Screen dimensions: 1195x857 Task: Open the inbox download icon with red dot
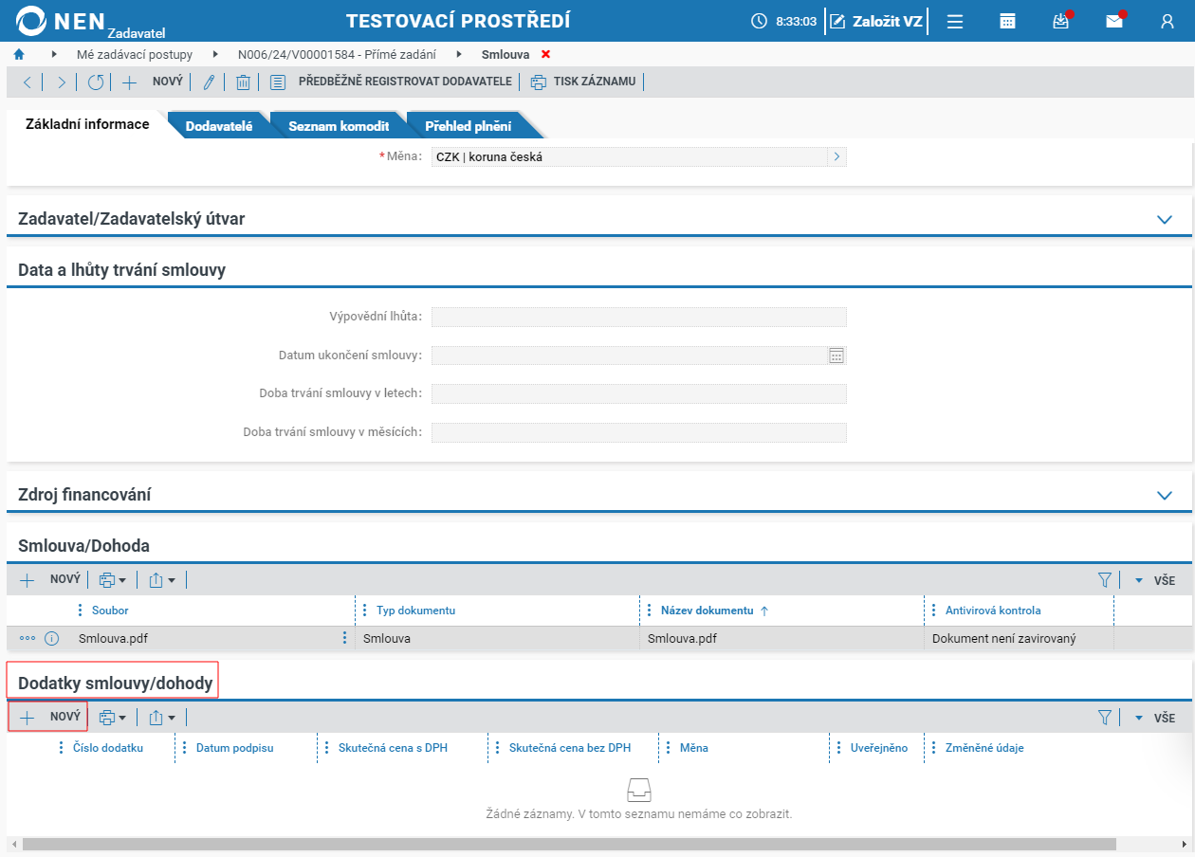click(x=1062, y=21)
